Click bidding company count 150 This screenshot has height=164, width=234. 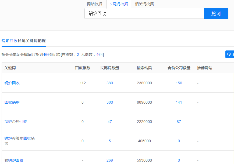(179, 83)
